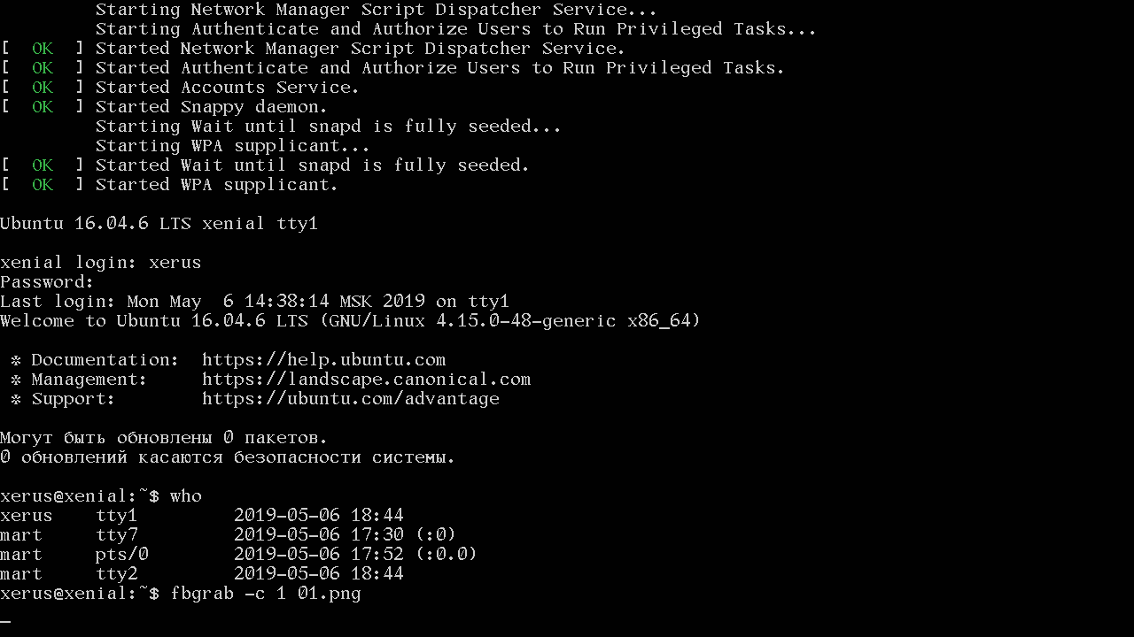
Task: Click the blinking cursor on the last line
Action: coord(5,621)
